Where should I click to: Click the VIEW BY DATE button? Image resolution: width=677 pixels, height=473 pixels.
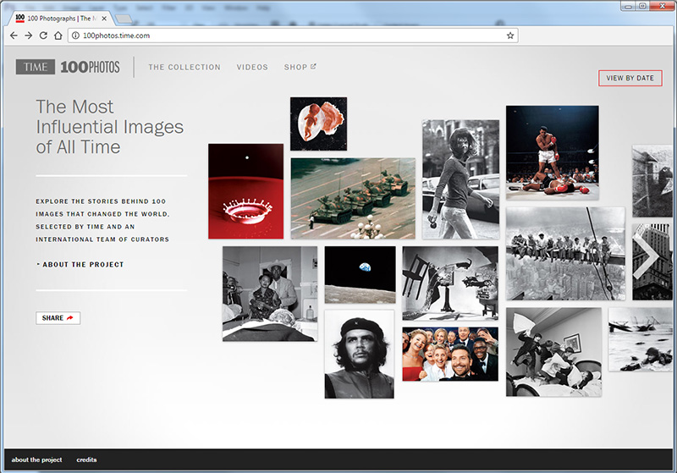(630, 78)
